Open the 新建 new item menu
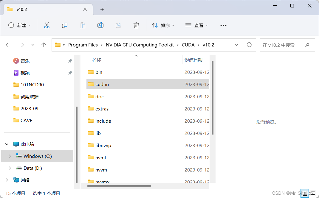 click(x=20, y=25)
